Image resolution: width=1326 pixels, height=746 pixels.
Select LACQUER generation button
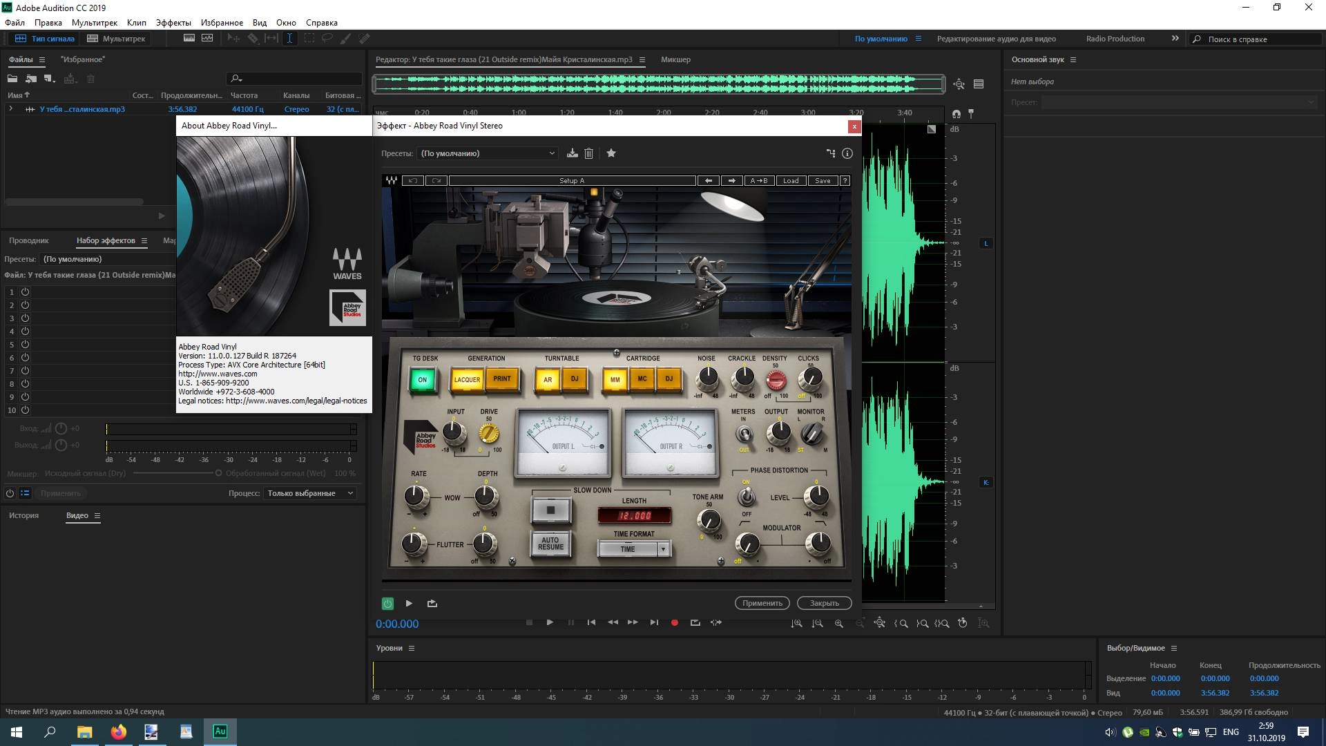pyautogui.click(x=467, y=379)
